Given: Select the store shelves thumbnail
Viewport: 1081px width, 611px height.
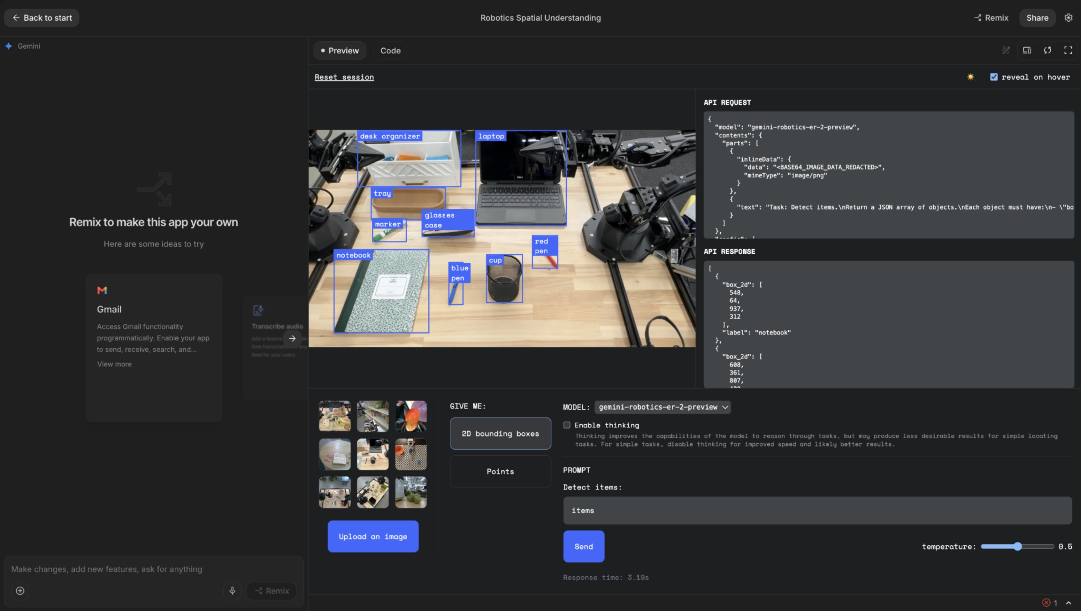Looking at the screenshot, I should click(373, 416).
